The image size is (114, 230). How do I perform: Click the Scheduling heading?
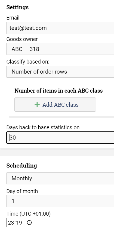coord(22,166)
